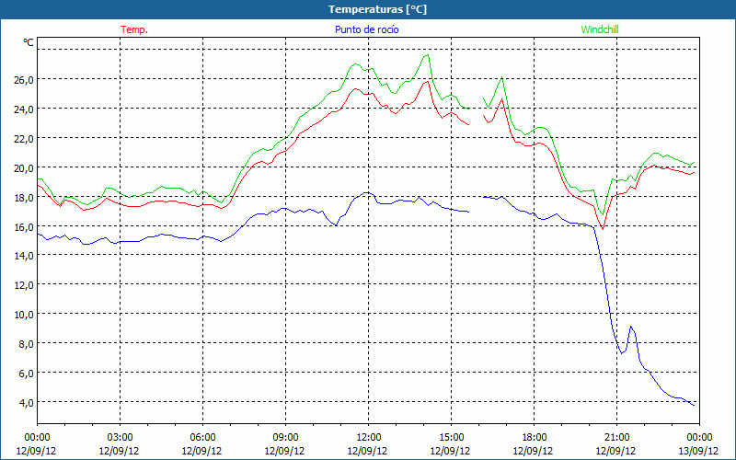Screen dimensions: 736x460
Task: Click the 16,0 y-axis value
Action: [24, 226]
